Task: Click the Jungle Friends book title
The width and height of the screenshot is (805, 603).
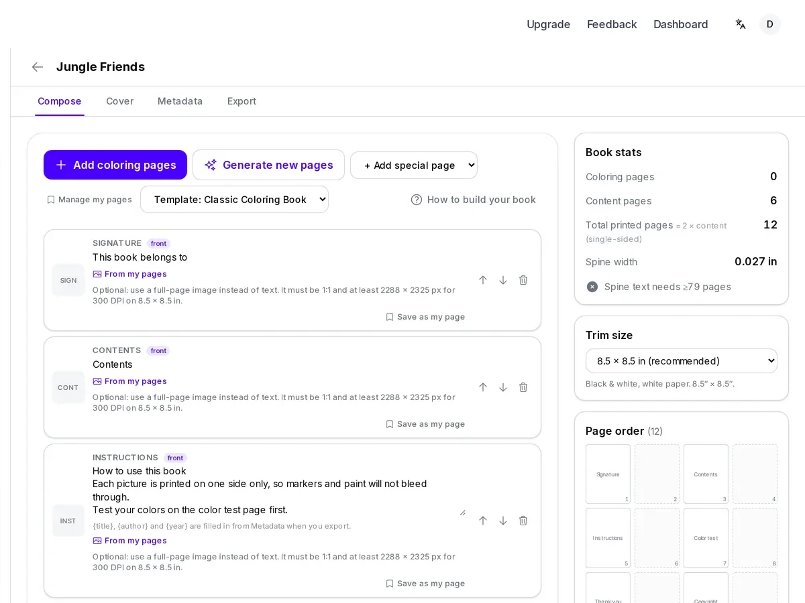Action: coord(101,67)
